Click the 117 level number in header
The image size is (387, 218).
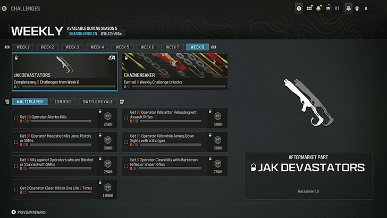coord(337,9)
